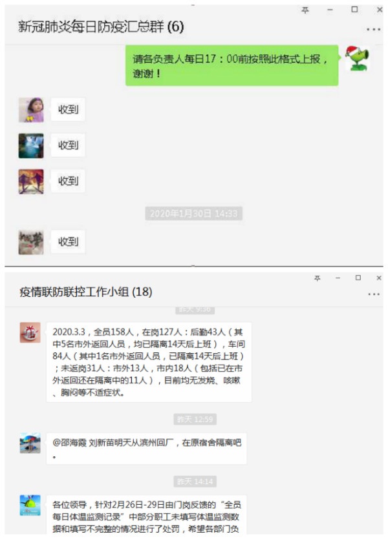Open profile of little girl avatar
The width and height of the screenshot is (388, 539).
[31, 110]
